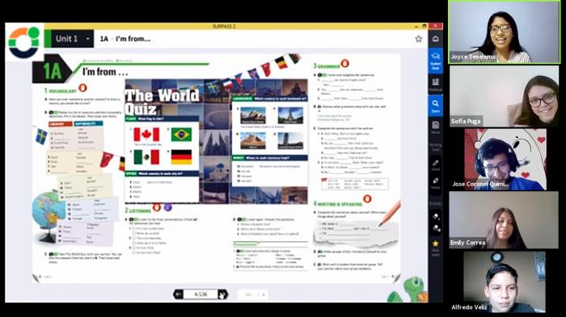Select the Marker writing tool
The width and height of the screenshot is (566, 317).
pos(435,182)
